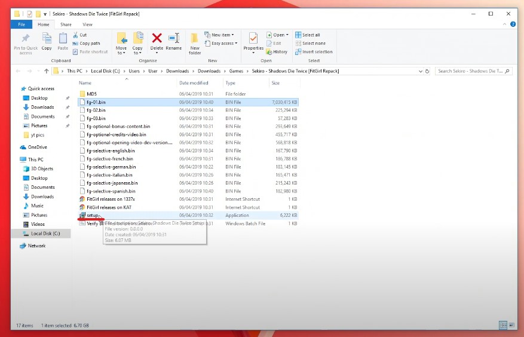Sort by the Type column header

coord(230,83)
